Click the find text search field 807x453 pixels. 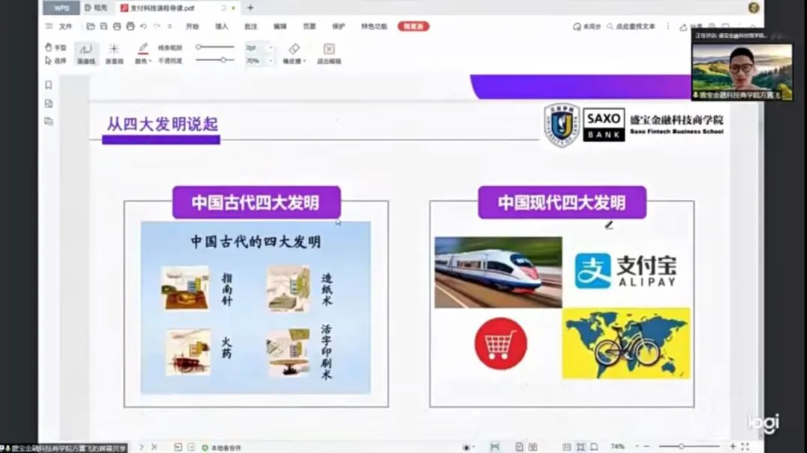[631, 26]
